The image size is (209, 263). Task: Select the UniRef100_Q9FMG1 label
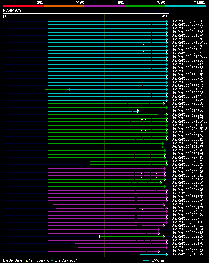click(x=187, y=225)
